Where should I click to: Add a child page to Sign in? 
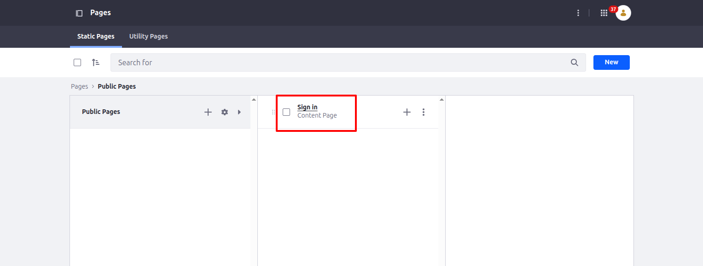click(407, 112)
